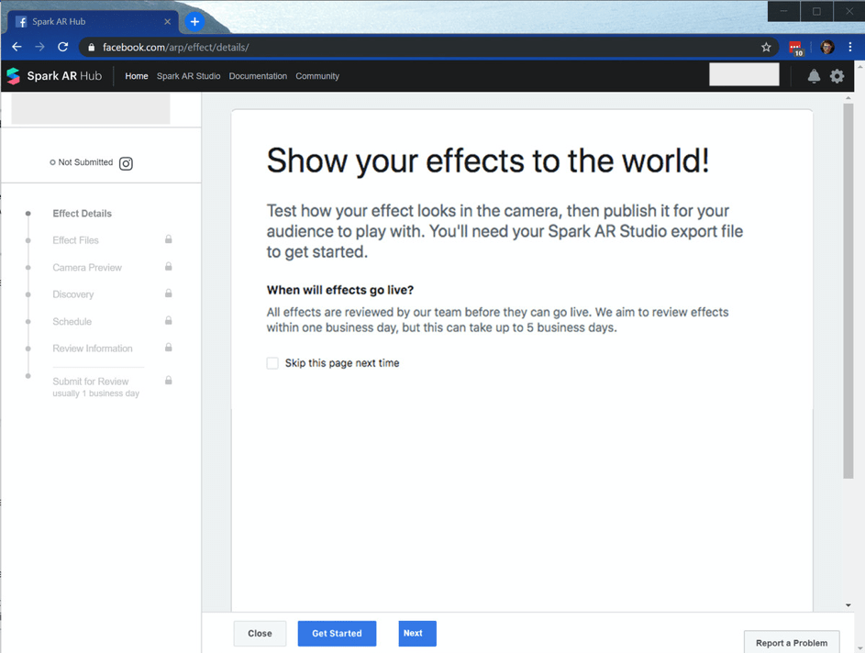Click the scrollbar down arrow
Viewport: 865px width, 653px height.
[x=848, y=605]
